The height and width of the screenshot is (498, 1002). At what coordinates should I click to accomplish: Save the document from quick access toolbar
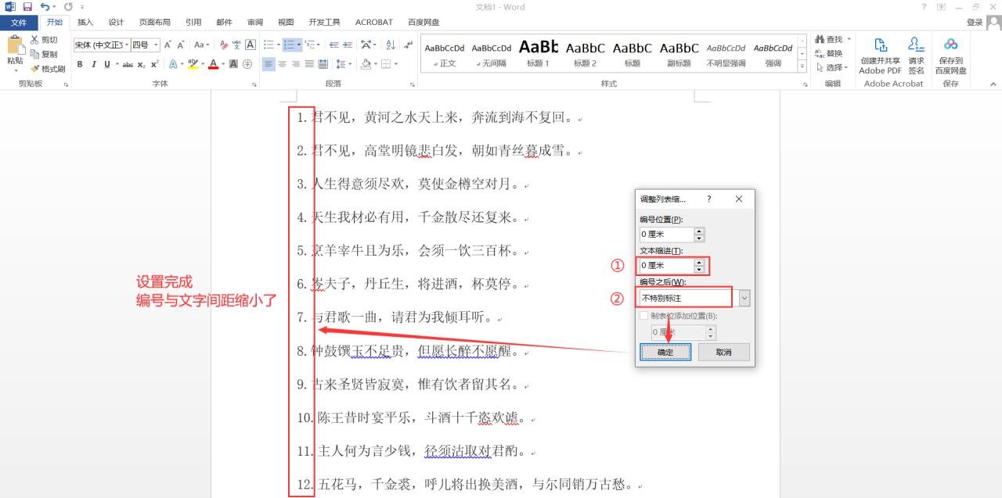coord(27,7)
